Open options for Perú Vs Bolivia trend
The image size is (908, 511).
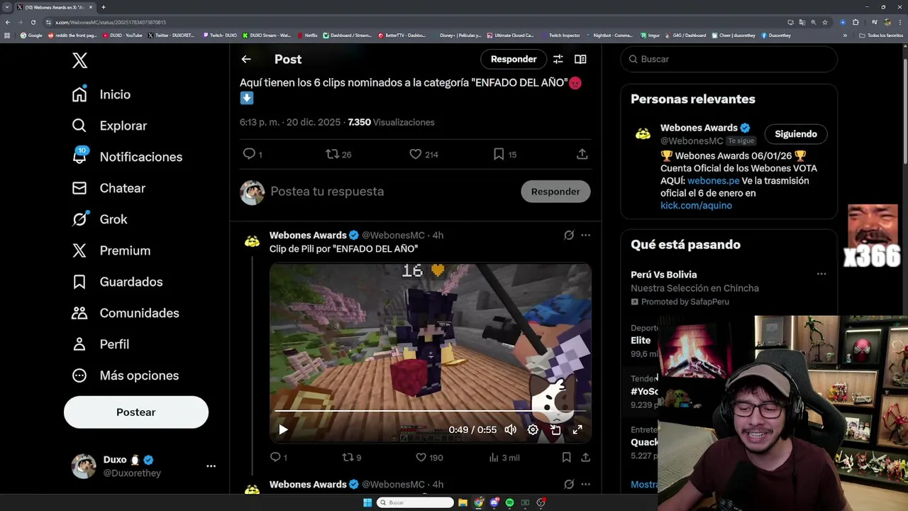tap(821, 274)
